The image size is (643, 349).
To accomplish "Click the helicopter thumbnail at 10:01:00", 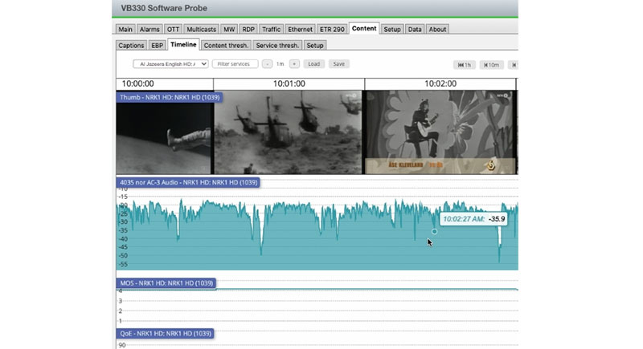I will click(288, 132).
